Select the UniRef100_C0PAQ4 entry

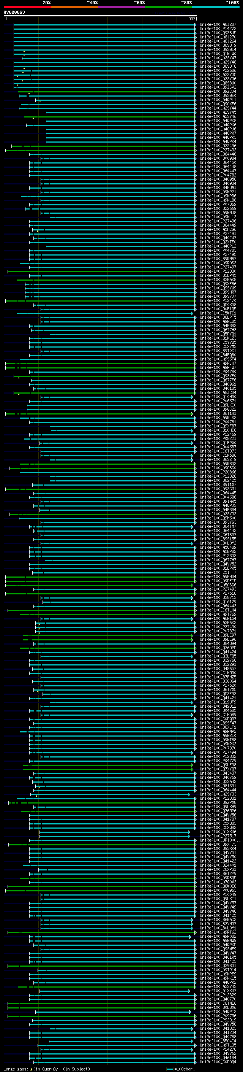(x=218, y=1062)
